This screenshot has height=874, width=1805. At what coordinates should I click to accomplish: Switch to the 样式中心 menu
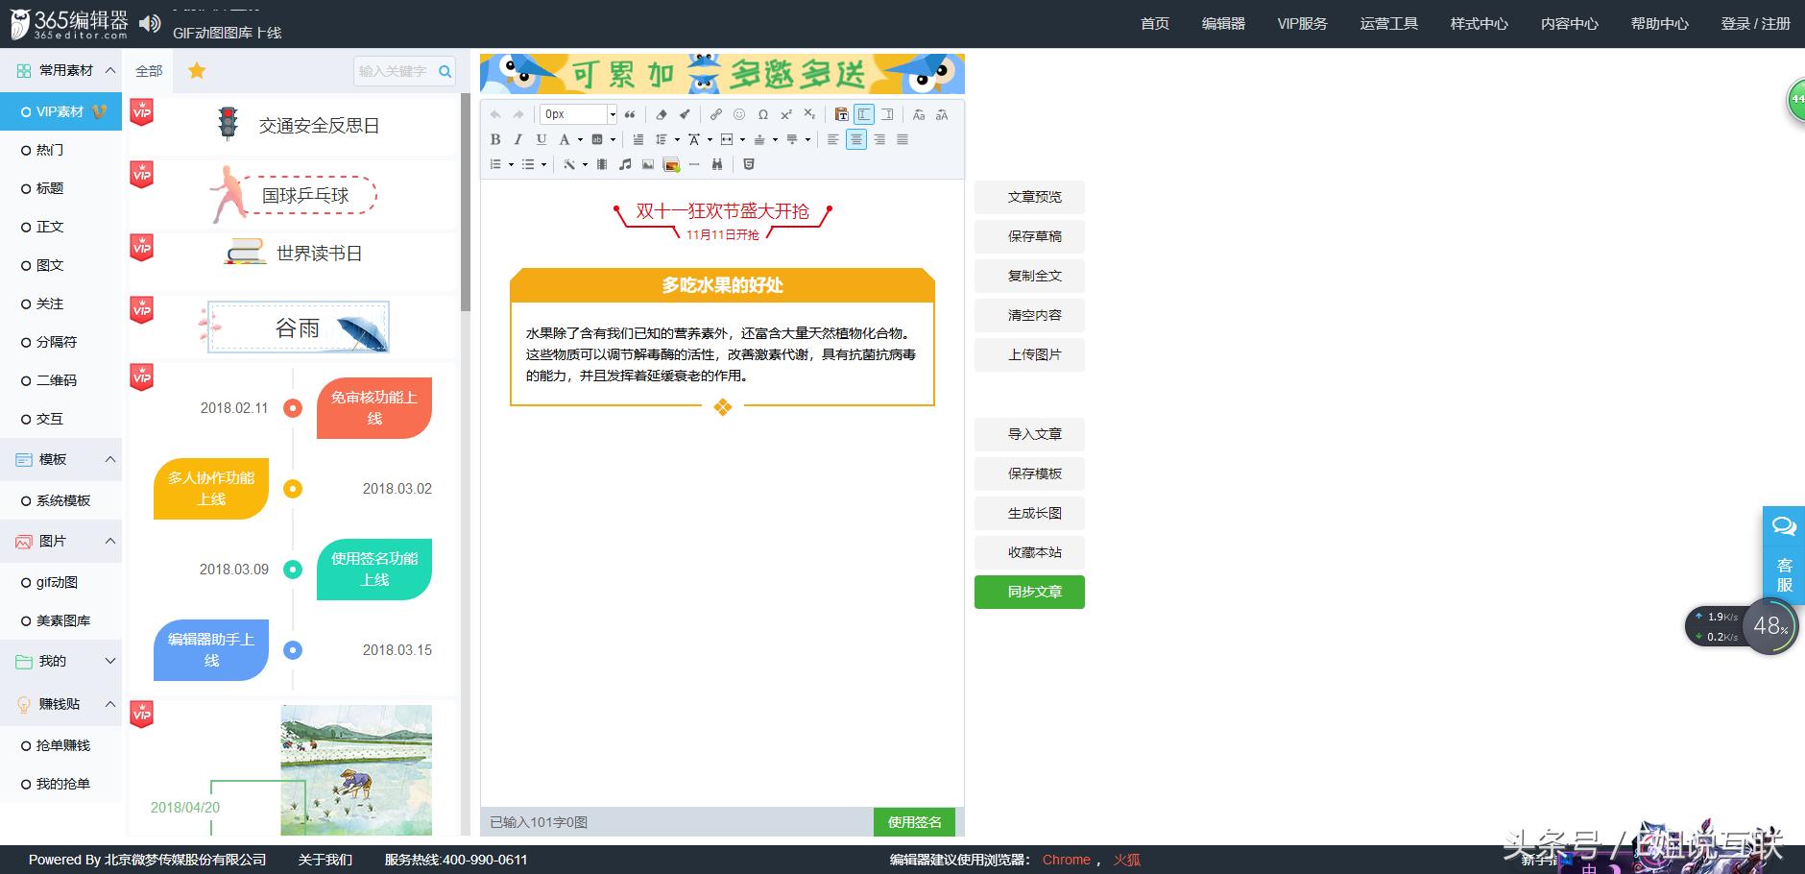(1479, 23)
